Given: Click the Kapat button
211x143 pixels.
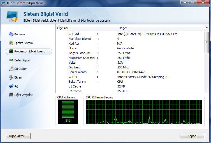Looking at the screenshot, I should pyautogui.click(x=192, y=136).
